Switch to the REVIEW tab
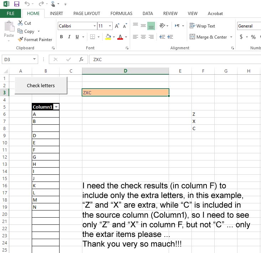261x253 pixels. coord(170,14)
